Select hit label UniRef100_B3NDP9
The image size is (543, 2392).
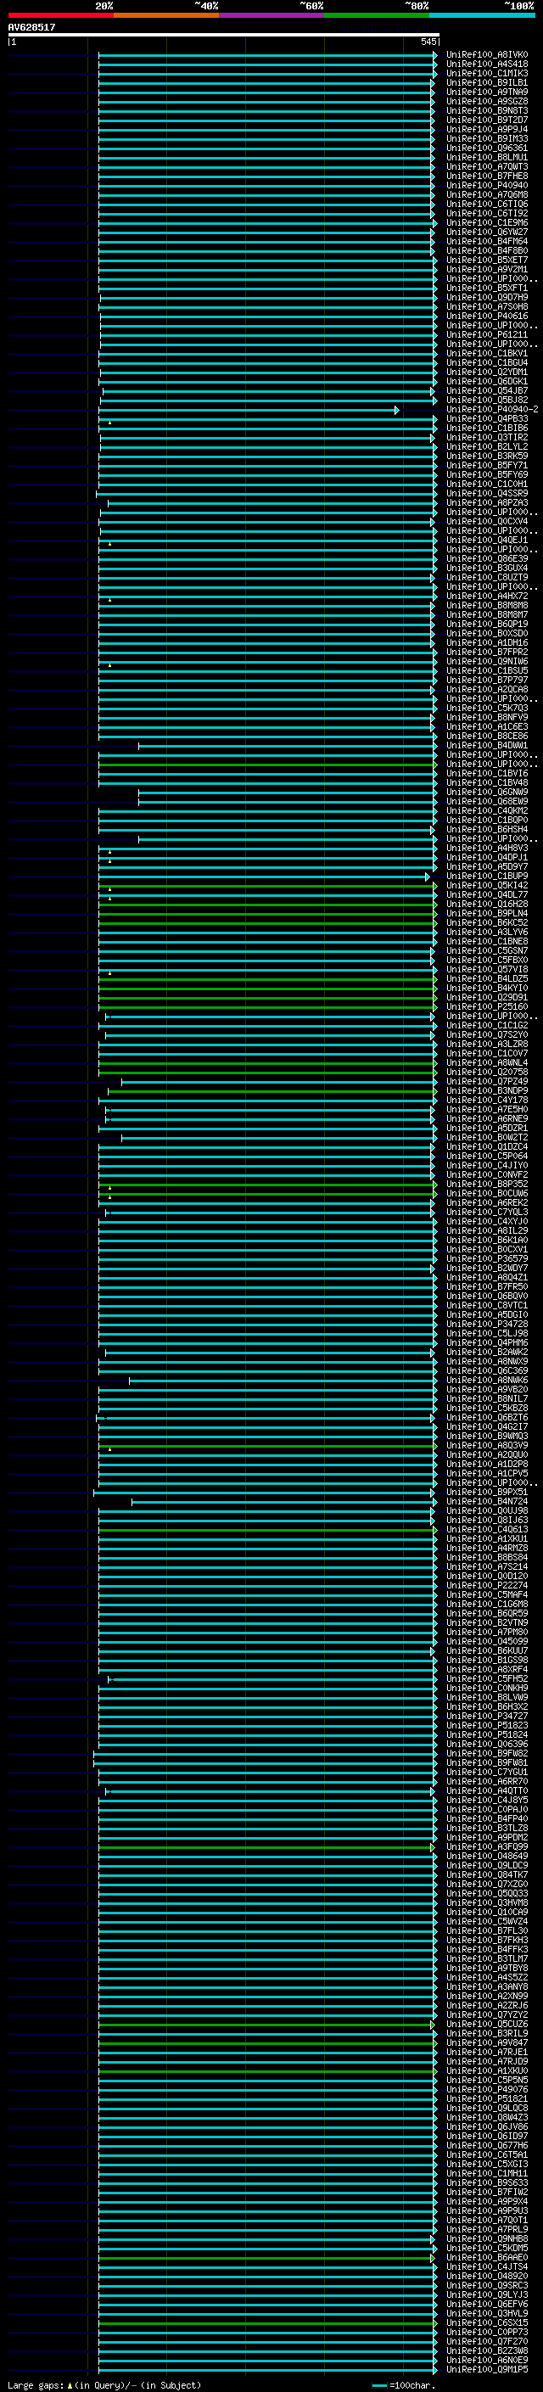pyautogui.click(x=487, y=1091)
